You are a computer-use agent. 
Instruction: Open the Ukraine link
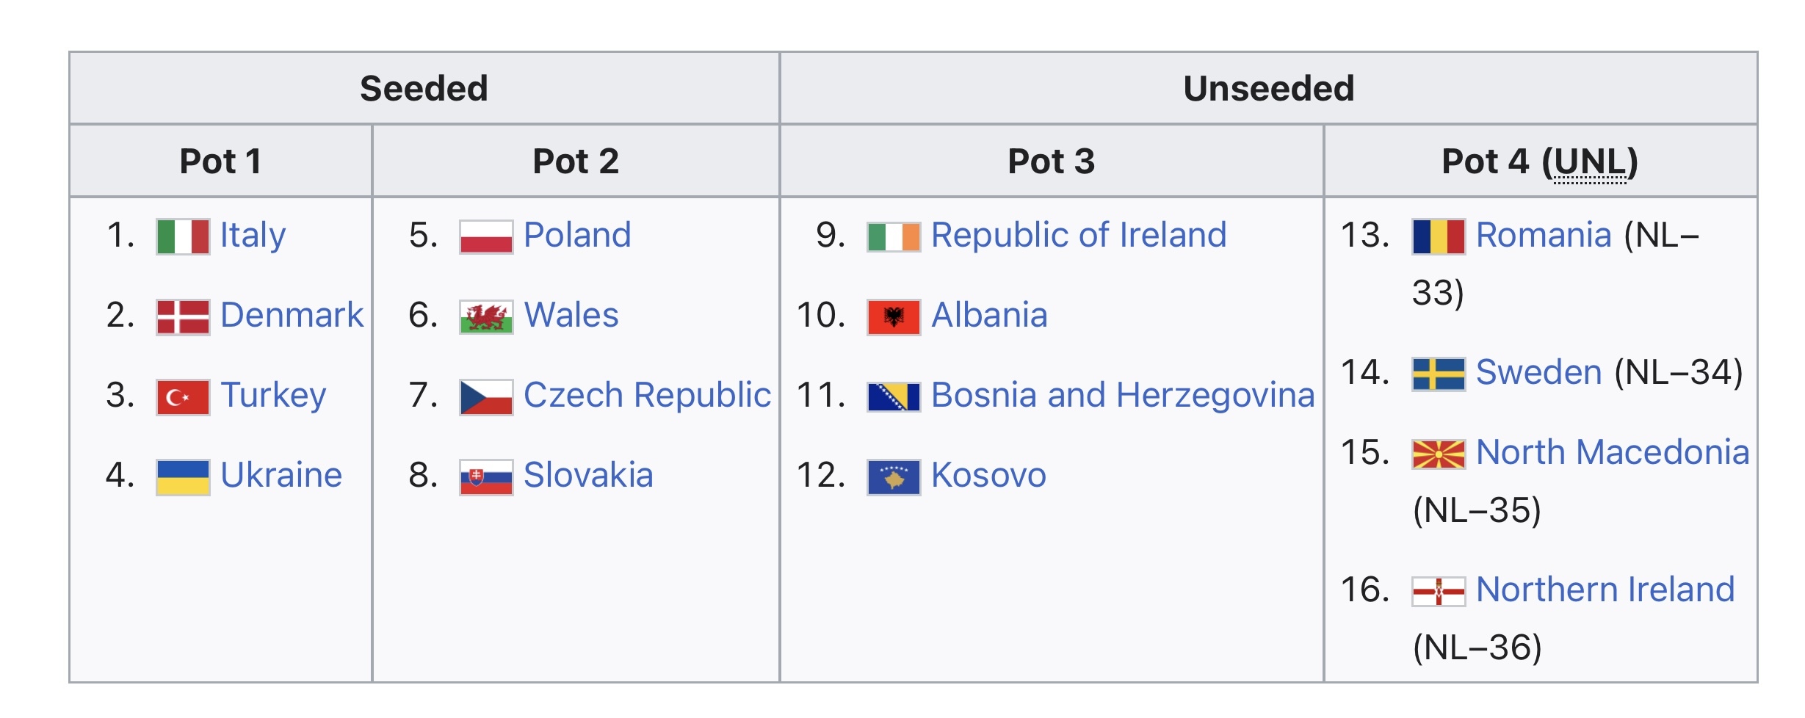pos(281,475)
